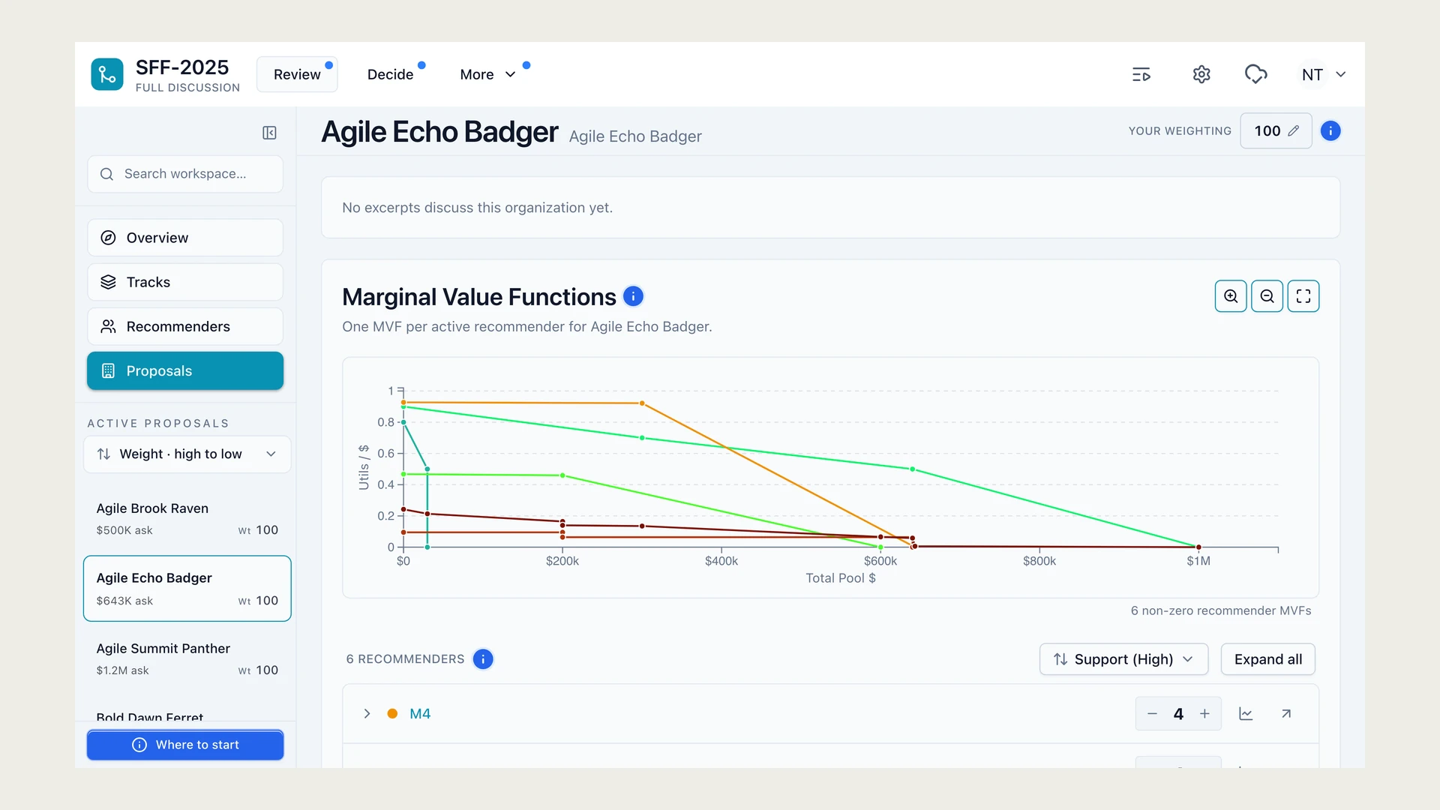Collapse the sidebar panel icon

click(x=269, y=133)
